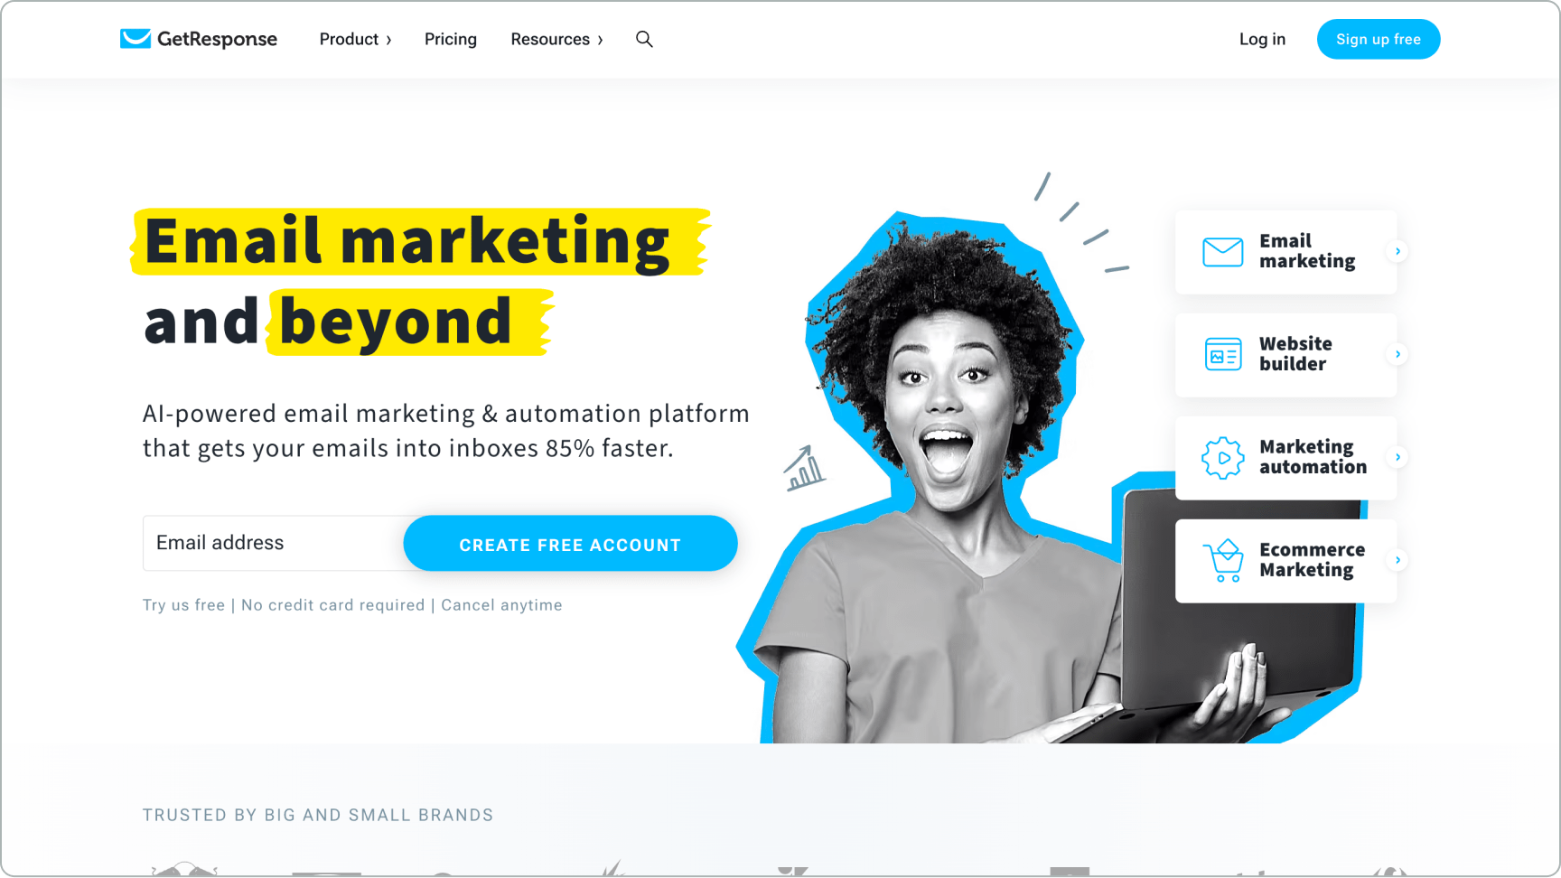
Task: Expand the Product menu
Action: 355,39
